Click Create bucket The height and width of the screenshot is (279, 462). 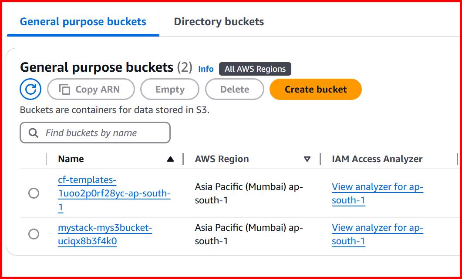tap(316, 89)
